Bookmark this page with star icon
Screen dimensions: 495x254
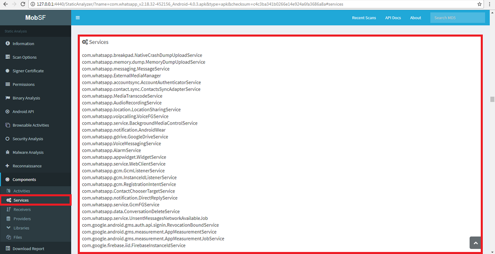click(x=480, y=4)
